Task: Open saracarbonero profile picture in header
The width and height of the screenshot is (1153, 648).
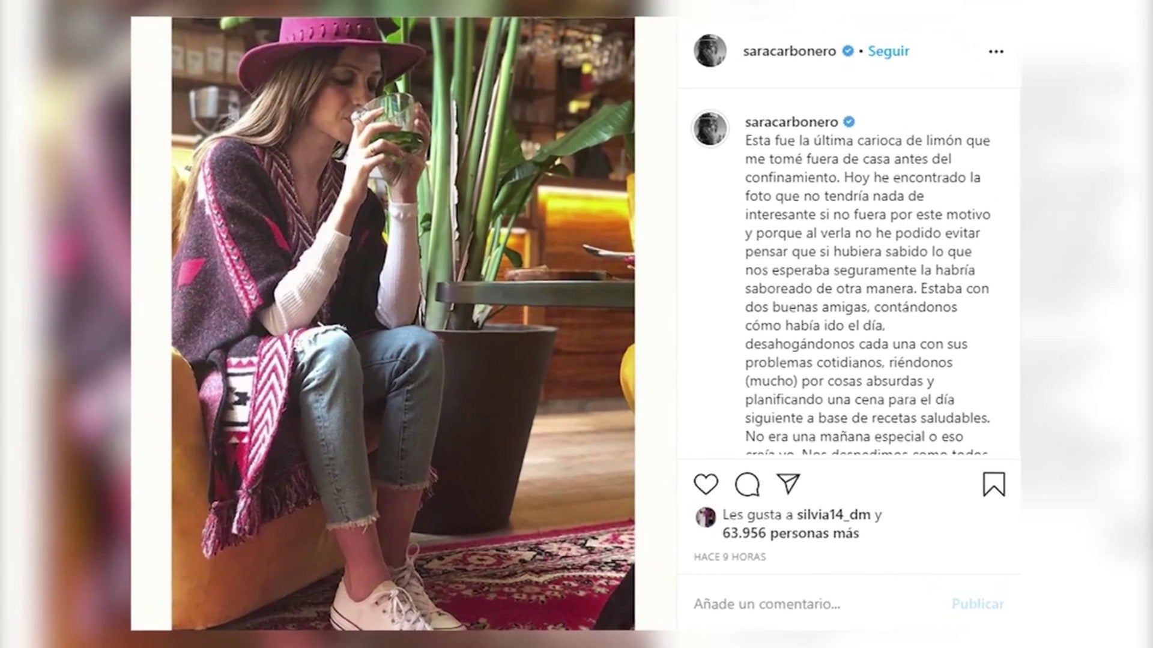Action: 710,50
